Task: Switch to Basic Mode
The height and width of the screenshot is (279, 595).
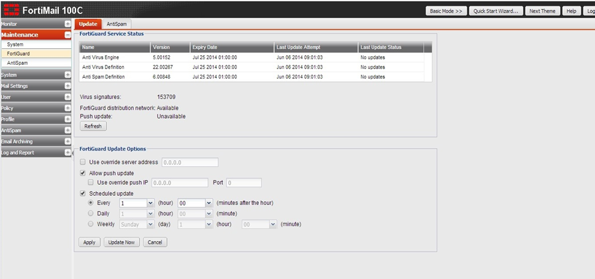Action: [x=447, y=11]
